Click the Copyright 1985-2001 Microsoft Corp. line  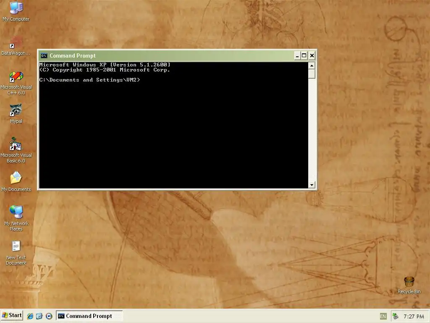coord(105,70)
